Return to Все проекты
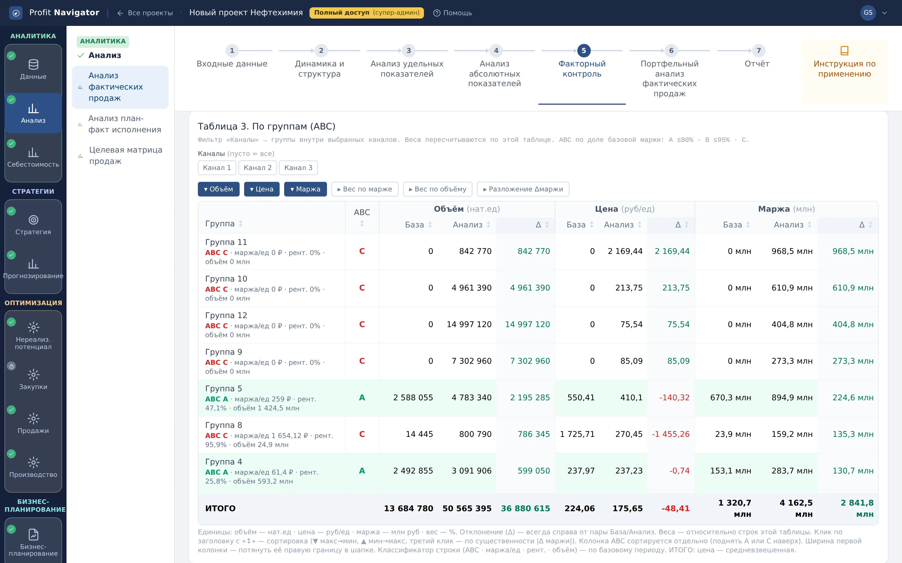The image size is (902, 563). click(145, 13)
